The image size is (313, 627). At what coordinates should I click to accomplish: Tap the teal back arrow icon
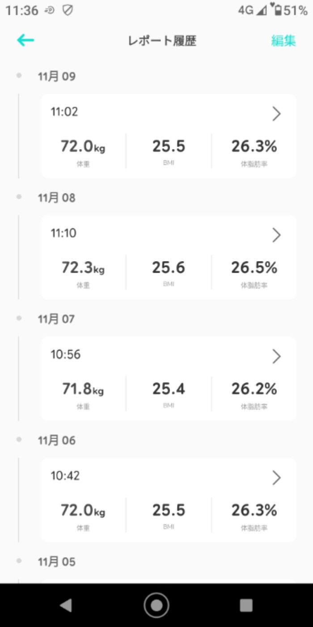[25, 40]
